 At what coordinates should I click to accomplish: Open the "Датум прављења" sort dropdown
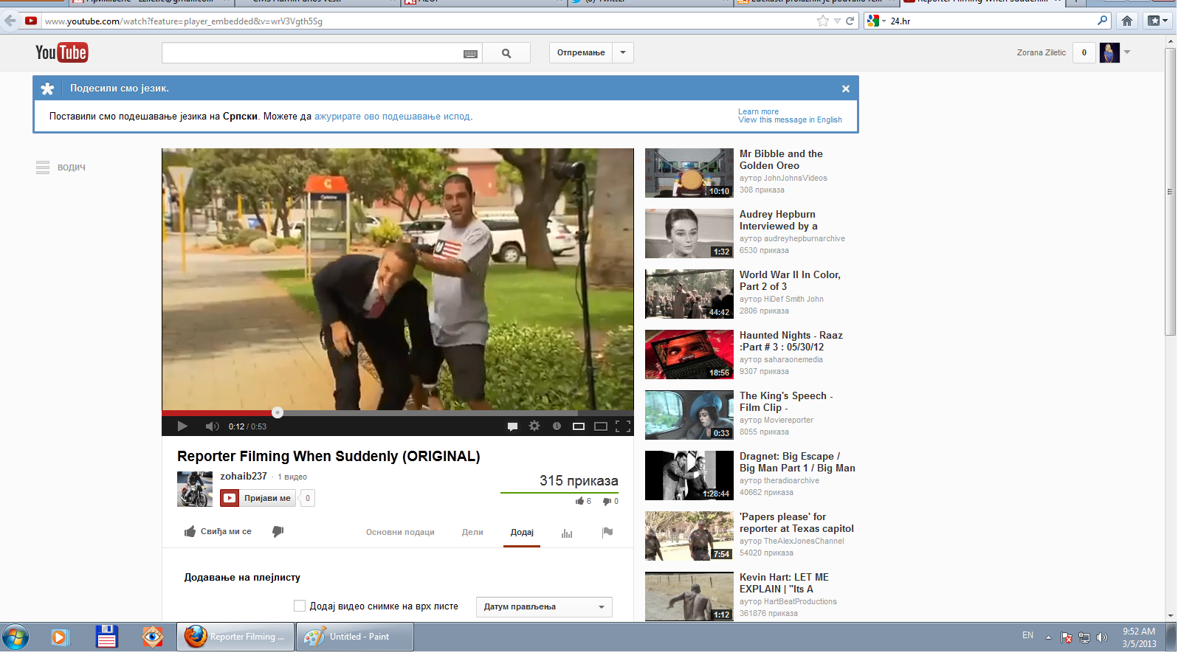[544, 607]
